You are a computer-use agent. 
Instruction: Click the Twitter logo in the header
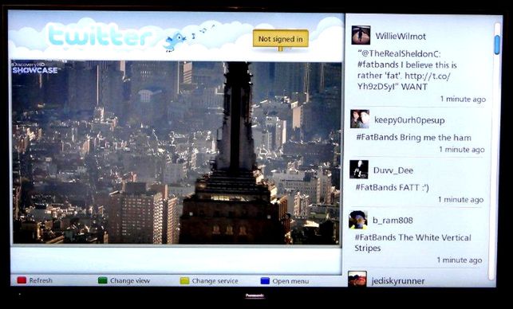100,35
